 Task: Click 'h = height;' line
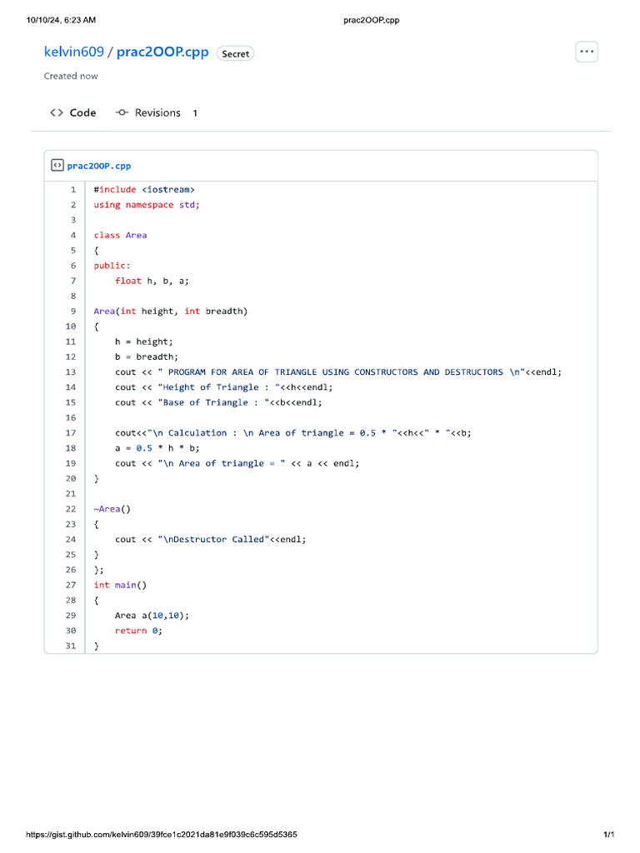[143, 342]
